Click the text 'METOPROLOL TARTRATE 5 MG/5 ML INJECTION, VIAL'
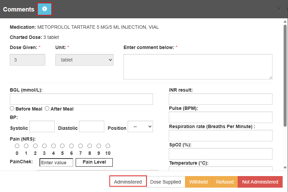Screen dimensions: 288x192 click(x=98, y=27)
